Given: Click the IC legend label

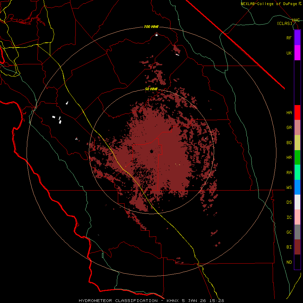Looking at the screenshot, I should [x=289, y=217].
